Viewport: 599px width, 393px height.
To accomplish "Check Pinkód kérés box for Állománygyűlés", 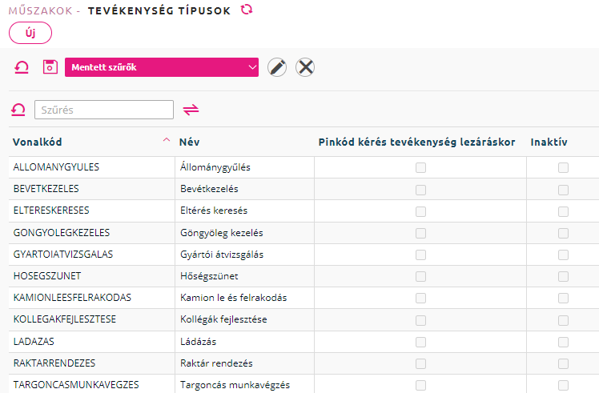I will click(420, 167).
